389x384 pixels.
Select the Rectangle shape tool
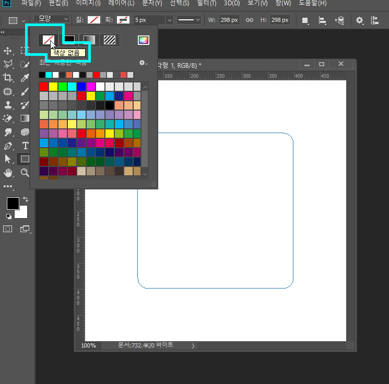[25, 159]
